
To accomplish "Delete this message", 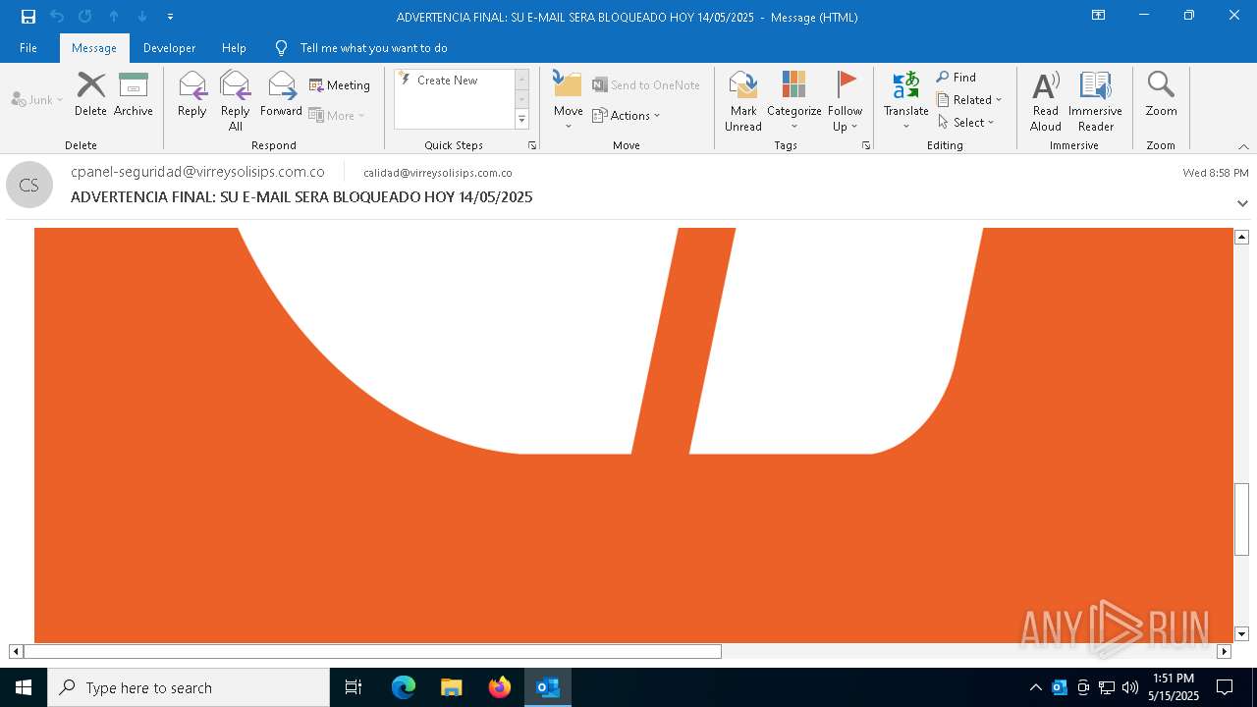I will pos(90,94).
